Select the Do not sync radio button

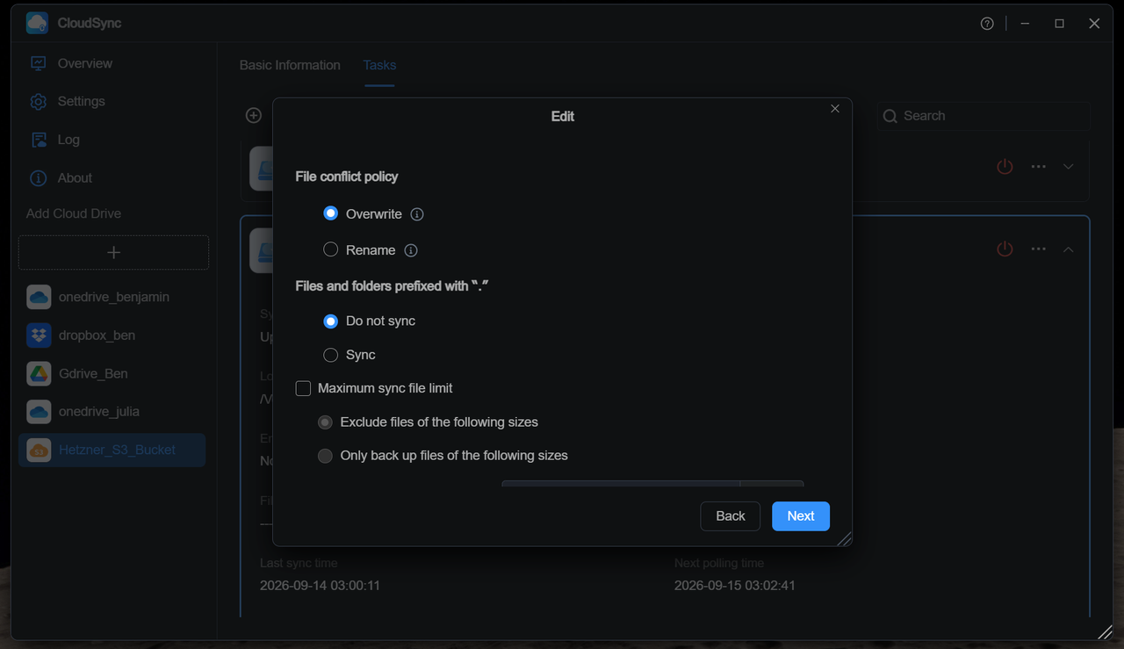coord(331,321)
